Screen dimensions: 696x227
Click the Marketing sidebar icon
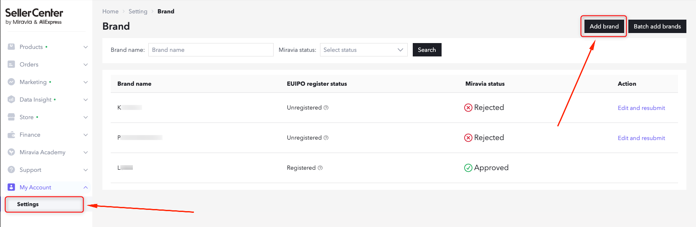tap(11, 82)
